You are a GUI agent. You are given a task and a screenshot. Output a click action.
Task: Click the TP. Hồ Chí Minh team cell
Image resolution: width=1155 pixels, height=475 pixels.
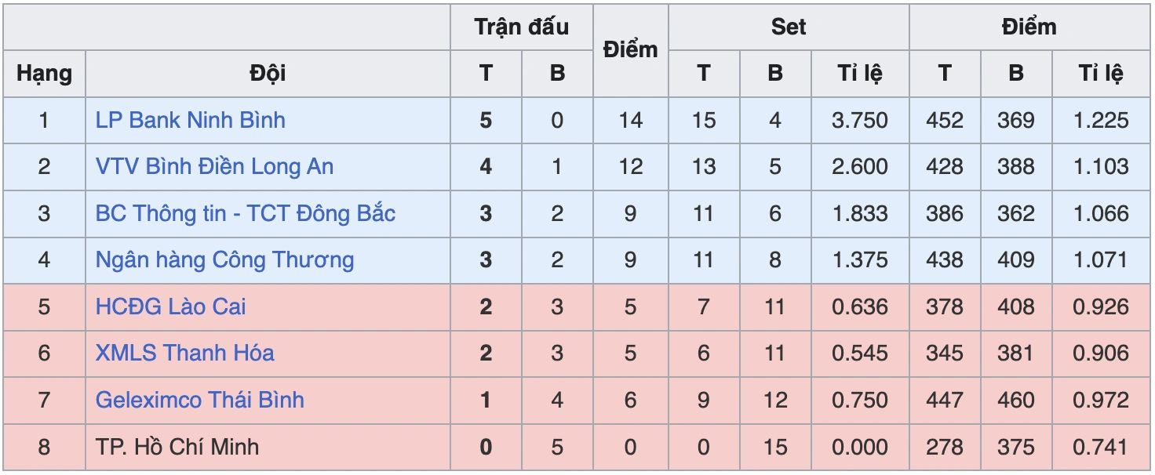(x=177, y=447)
